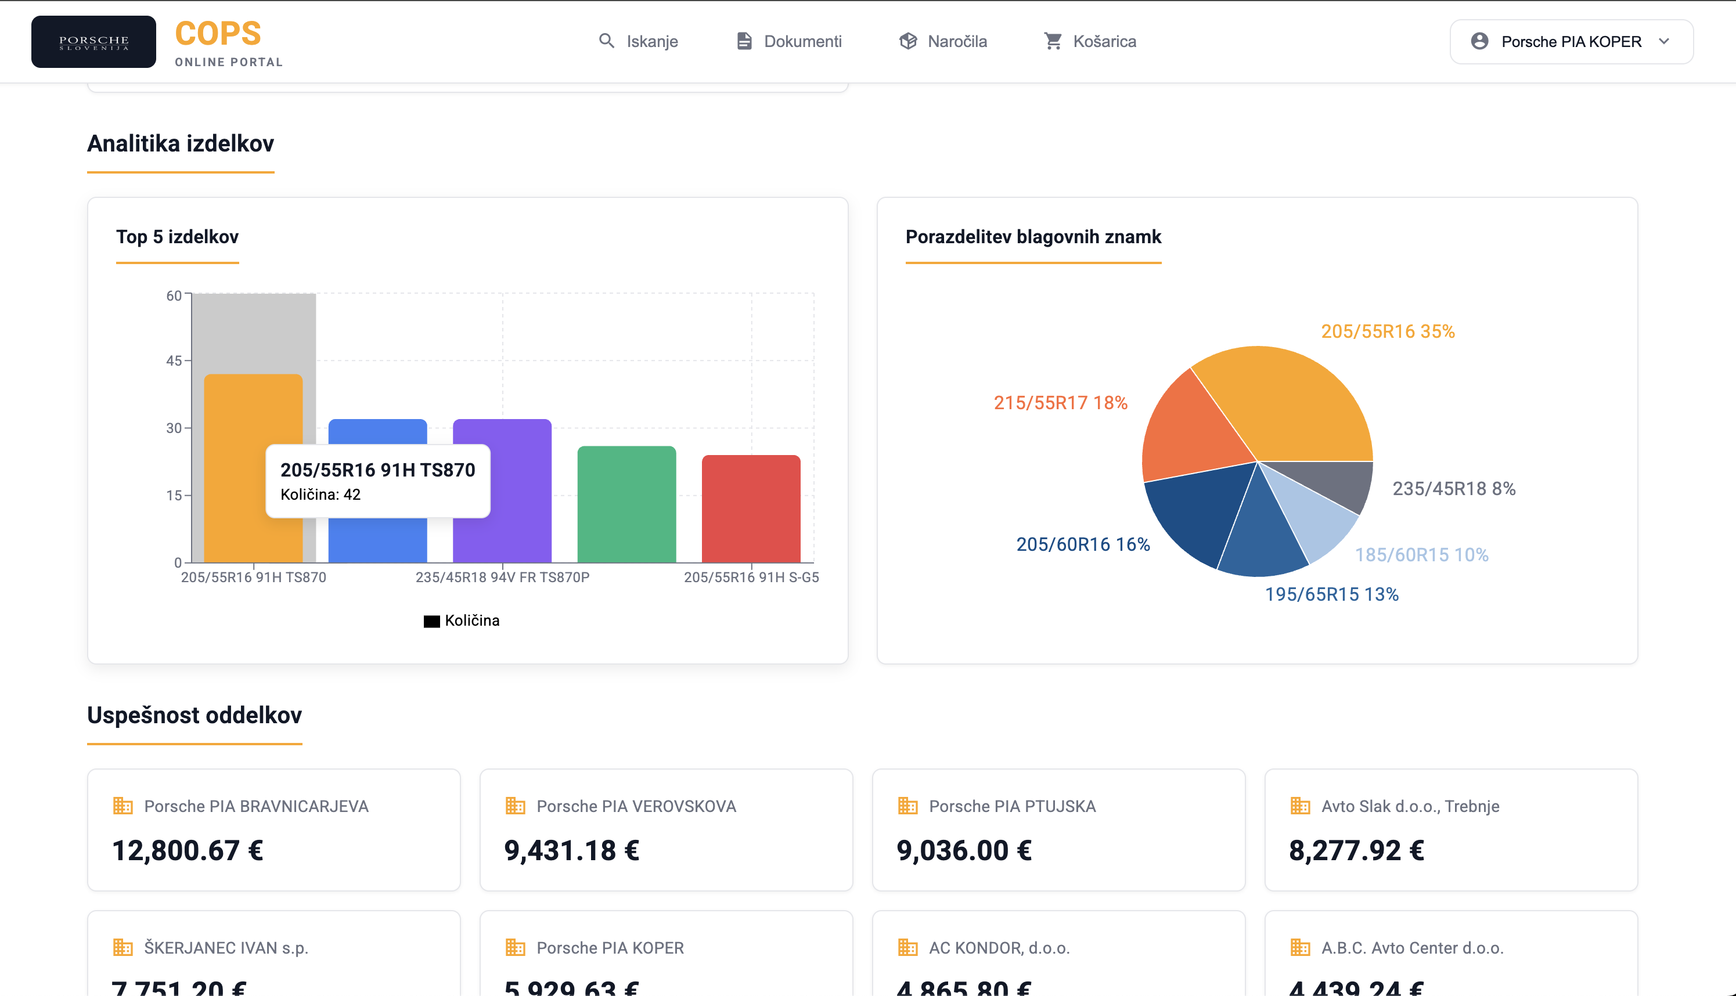This screenshot has width=1736, height=996.
Task: Go to the Naročila page
Action: [x=943, y=41]
